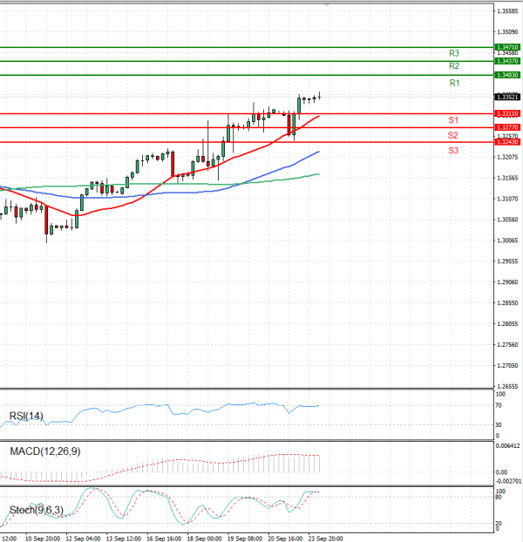Select the S2 support label
The image size is (523, 542).
pyautogui.click(x=453, y=136)
